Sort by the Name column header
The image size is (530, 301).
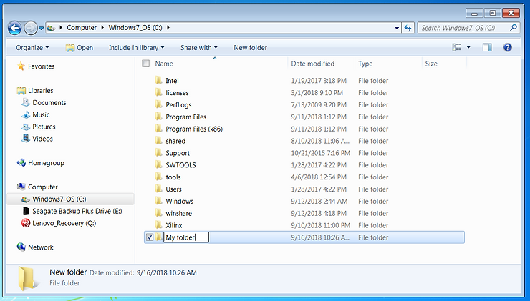[x=164, y=64]
